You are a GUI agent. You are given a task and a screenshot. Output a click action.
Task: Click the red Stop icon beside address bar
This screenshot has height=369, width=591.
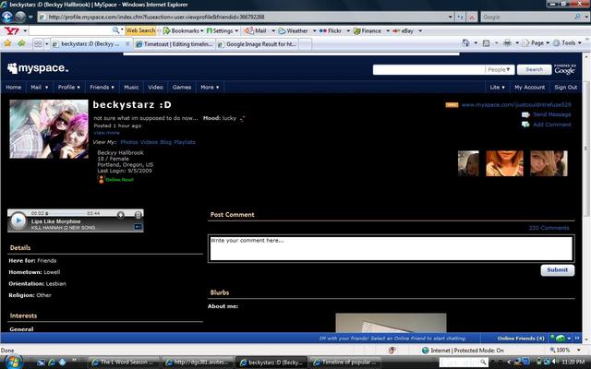tap(472, 17)
